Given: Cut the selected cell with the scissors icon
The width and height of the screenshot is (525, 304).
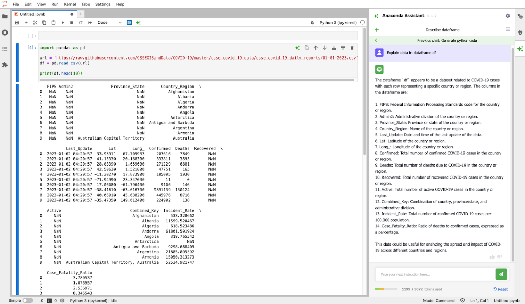Looking at the screenshot, I should pyautogui.click(x=35, y=22).
